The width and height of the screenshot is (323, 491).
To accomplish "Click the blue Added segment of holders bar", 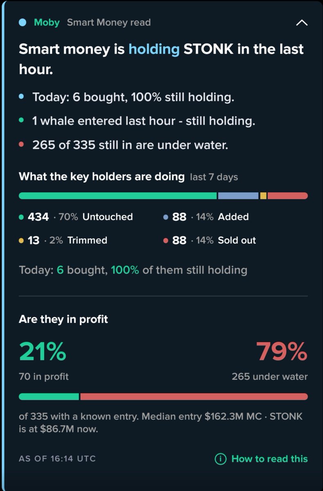I will pyautogui.click(x=238, y=196).
